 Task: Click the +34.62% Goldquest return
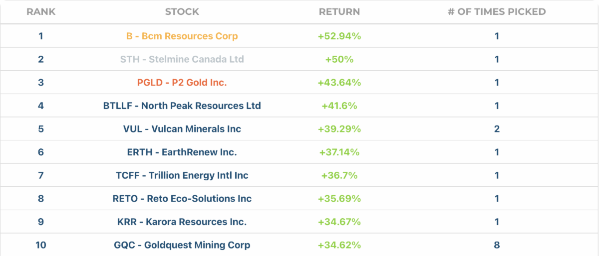[339, 245]
